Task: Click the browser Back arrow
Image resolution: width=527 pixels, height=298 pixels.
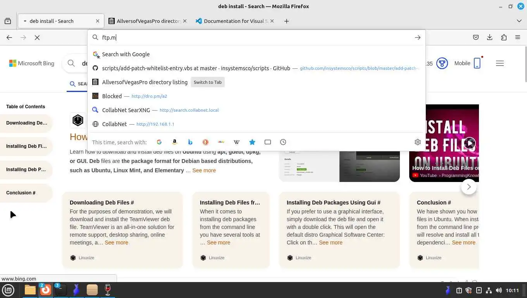Action: [9, 38]
